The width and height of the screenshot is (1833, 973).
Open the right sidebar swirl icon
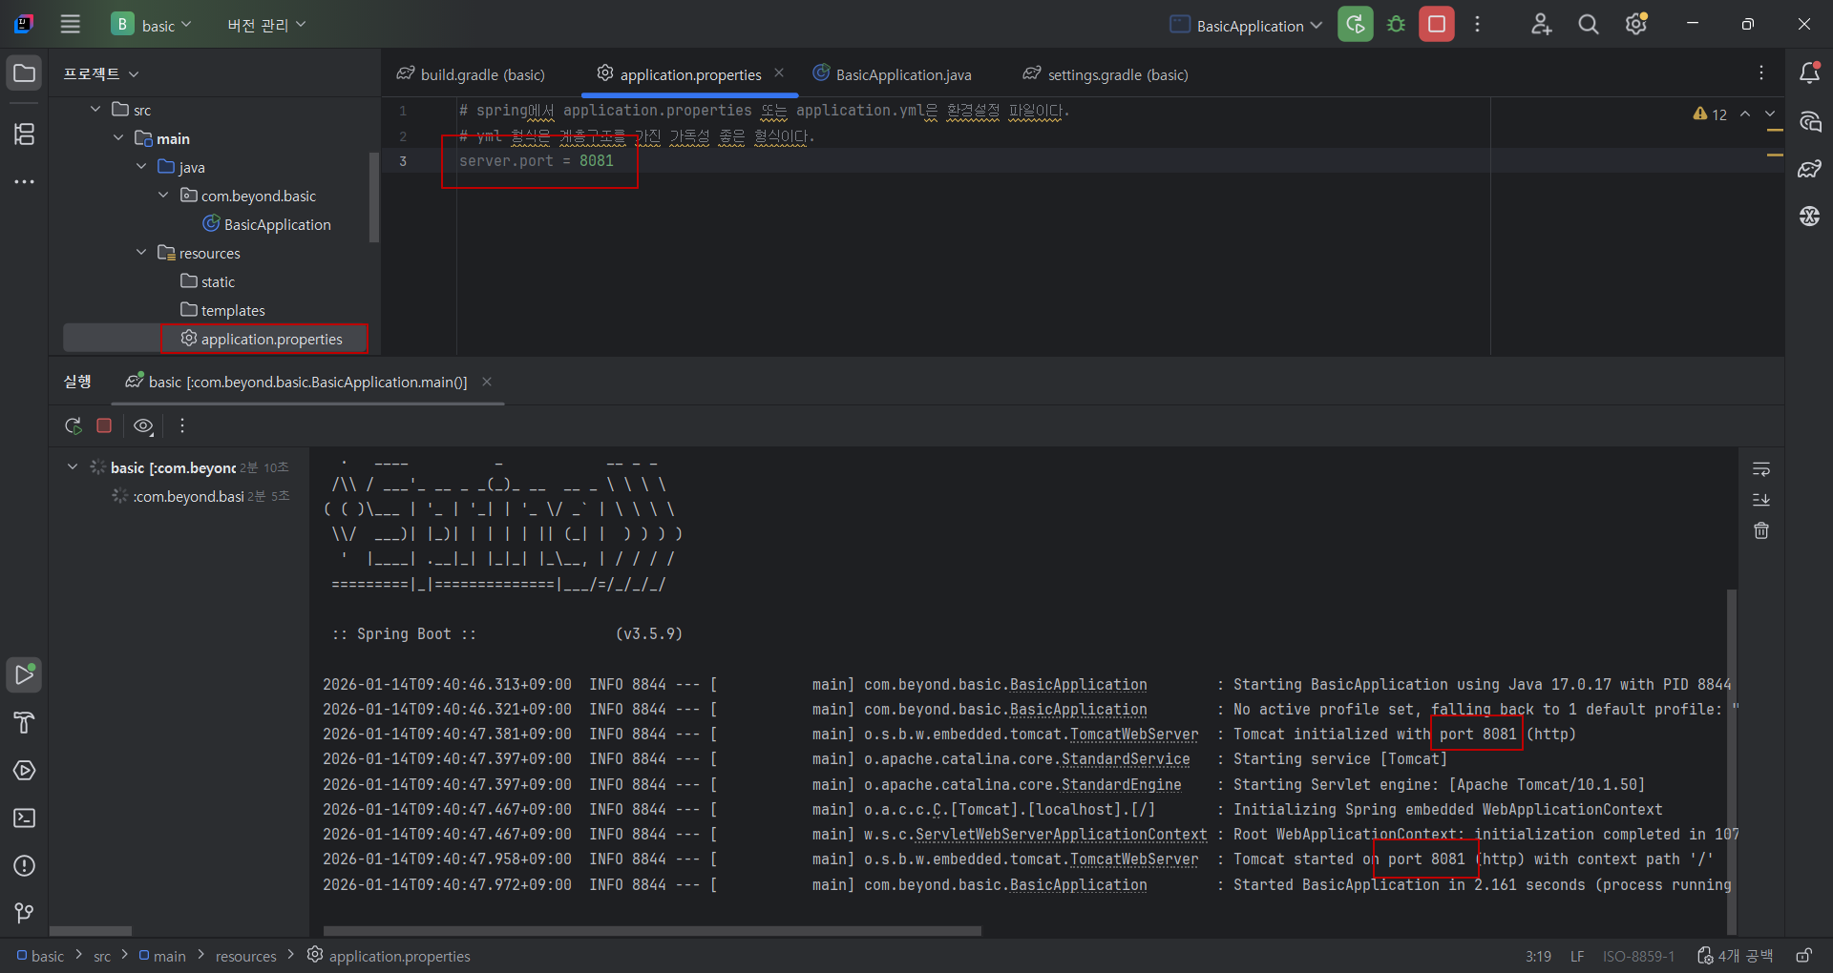(x=1809, y=217)
